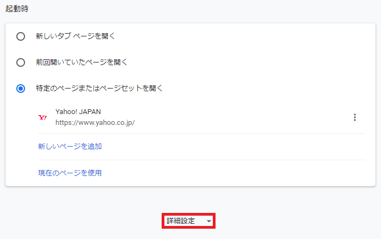This screenshot has height=239, width=381.
Task: Click the Yahoo! JAPAN page title
Action: [x=78, y=112]
